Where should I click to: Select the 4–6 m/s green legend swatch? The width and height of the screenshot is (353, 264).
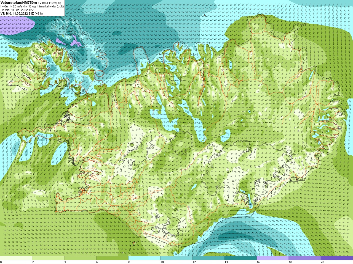tap(80, 258)
